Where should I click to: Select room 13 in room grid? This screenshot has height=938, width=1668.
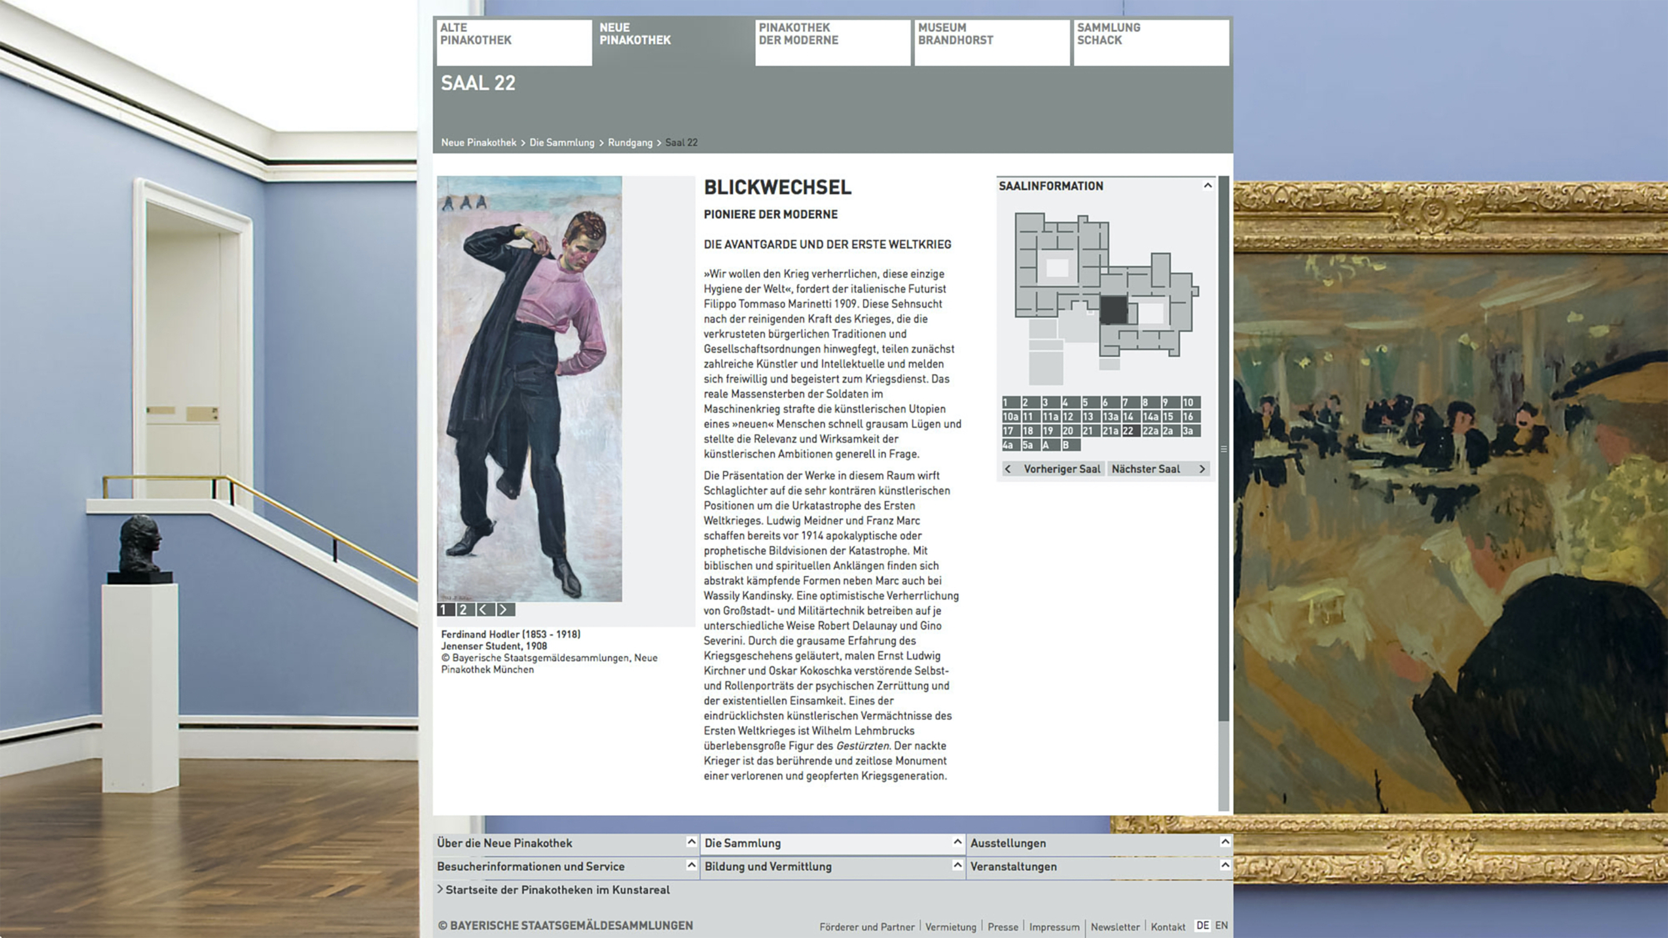(x=1092, y=417)
